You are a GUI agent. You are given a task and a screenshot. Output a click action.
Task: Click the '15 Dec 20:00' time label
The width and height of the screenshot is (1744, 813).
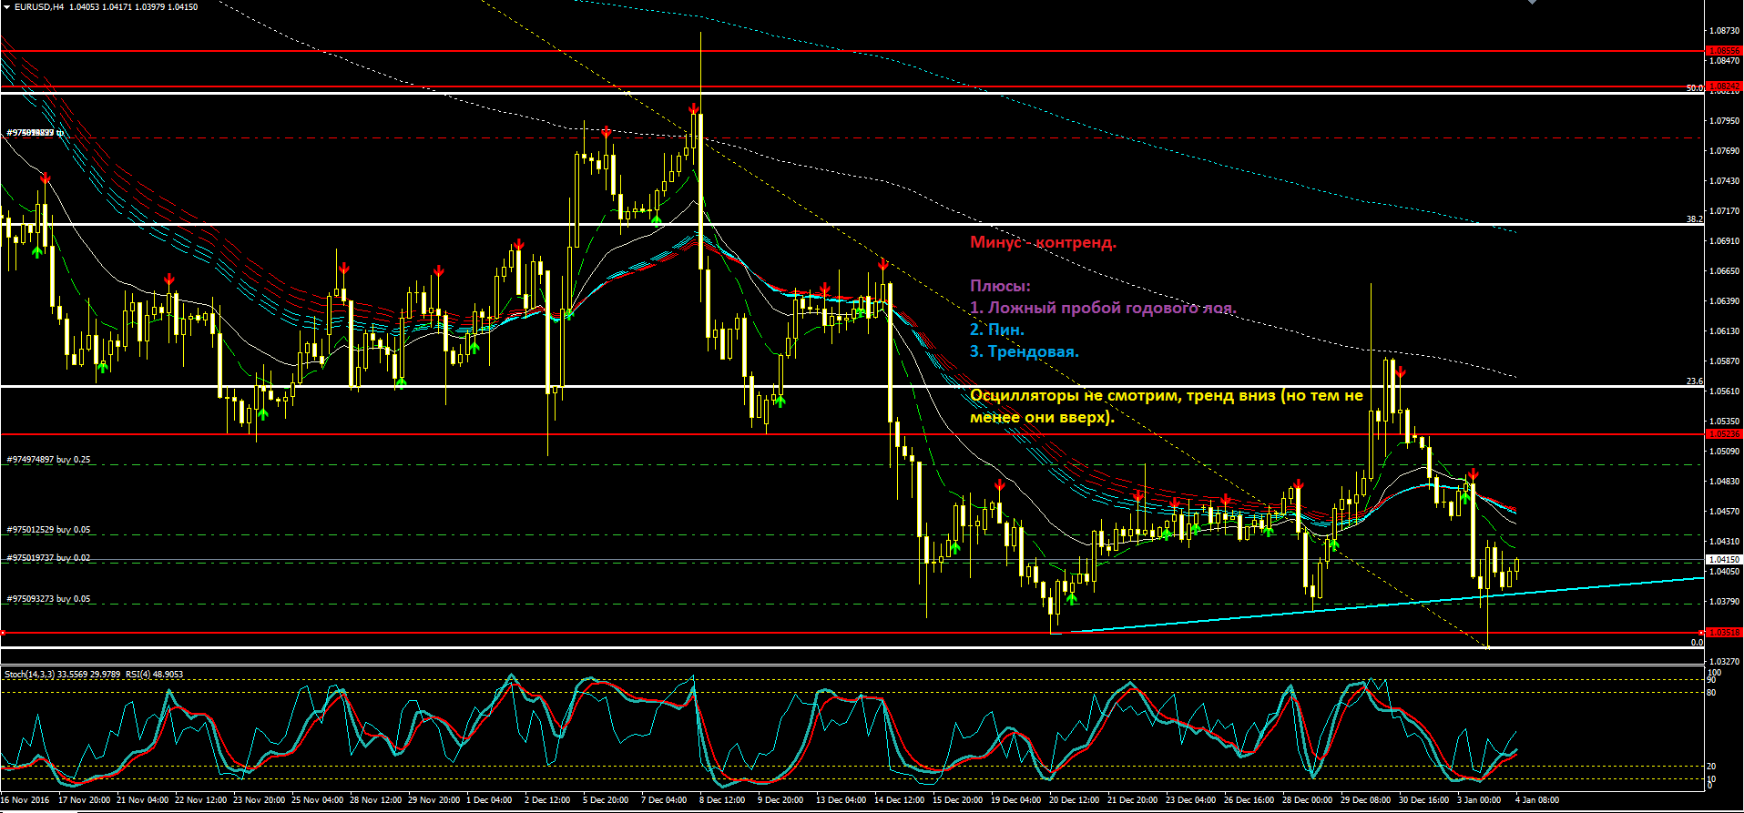pyautogui.click(x=958, y=800)
